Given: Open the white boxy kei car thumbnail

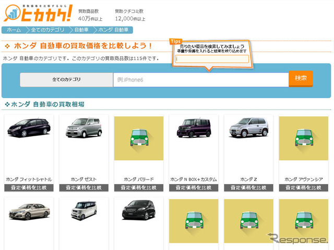Looking at the screenshot, I should point(84,210).
